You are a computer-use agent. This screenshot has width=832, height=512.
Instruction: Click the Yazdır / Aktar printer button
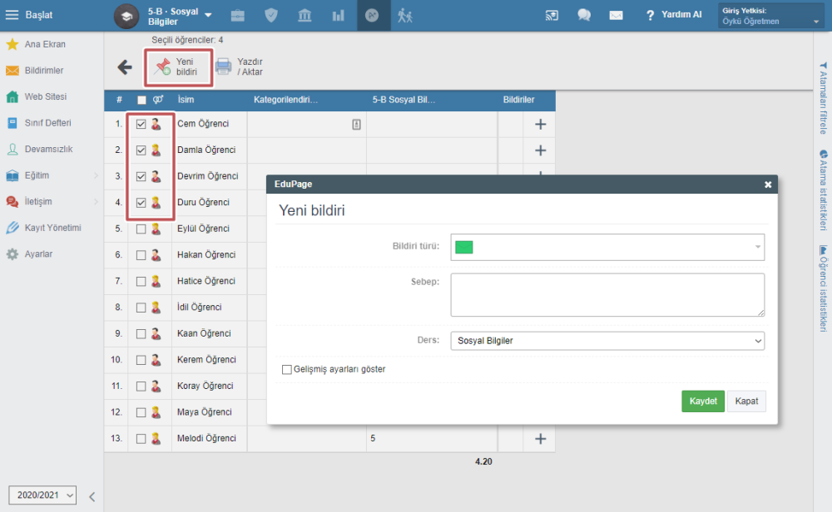(x=240, y=66)
